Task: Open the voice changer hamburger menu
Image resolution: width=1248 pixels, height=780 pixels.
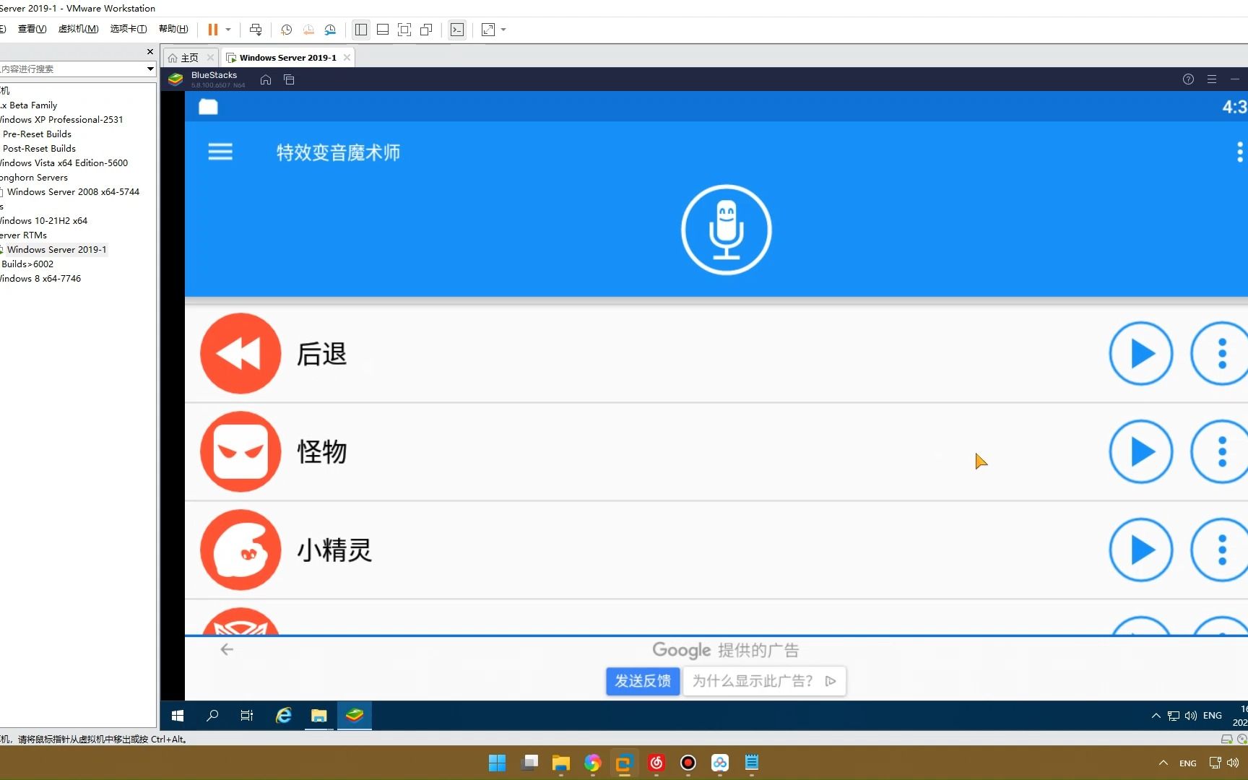Action: [x=220, y=152]
